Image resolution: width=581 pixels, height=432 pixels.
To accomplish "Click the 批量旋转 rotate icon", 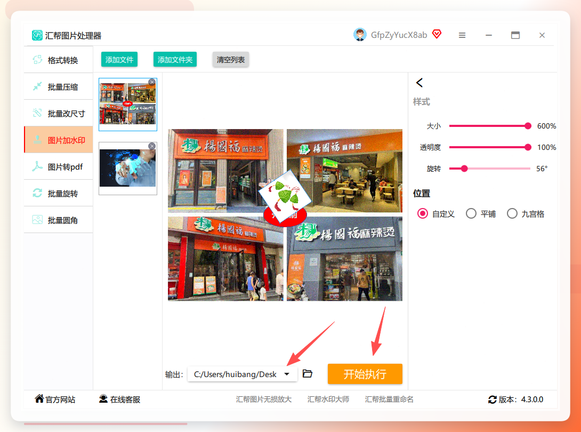I will [x=37, y=193].
